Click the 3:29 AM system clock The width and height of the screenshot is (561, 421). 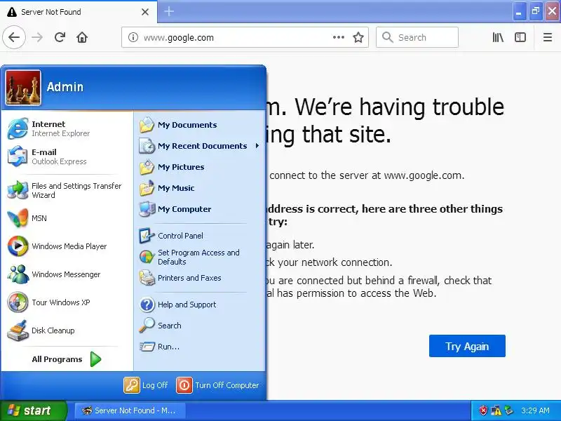[x=535, y=410]
